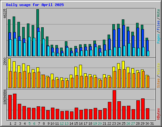This screenshot has height=127, width=162.
Task: Click day label 22 on the x-axis
Action: click(109, 124)
